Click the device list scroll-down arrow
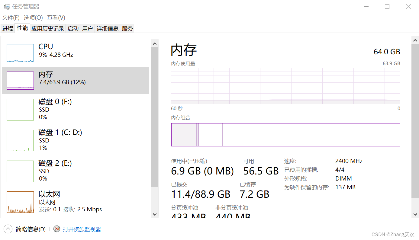This screenshot has width=419, height=240. pyautogui.click(x=155, y=214)
